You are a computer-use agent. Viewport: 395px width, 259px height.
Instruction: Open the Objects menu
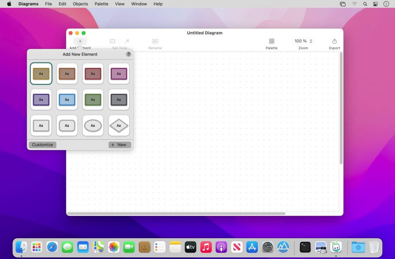coord(80,4)
